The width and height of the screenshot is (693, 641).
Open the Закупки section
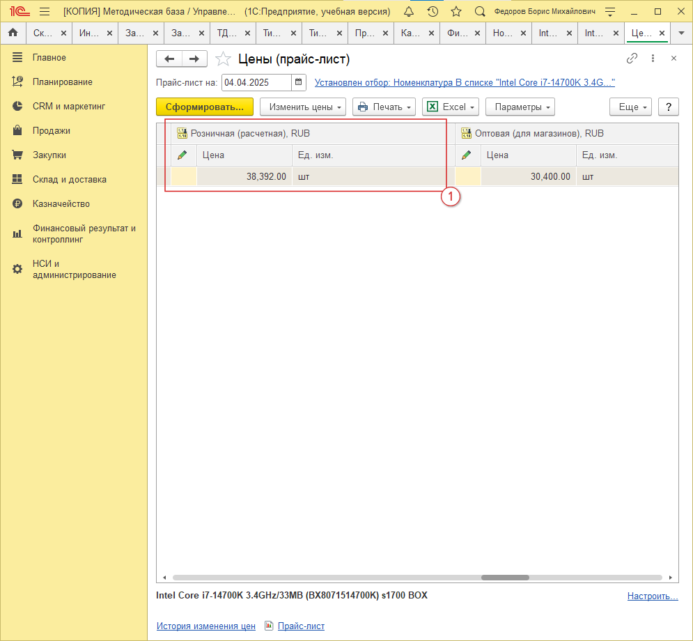tap(49, 155)
